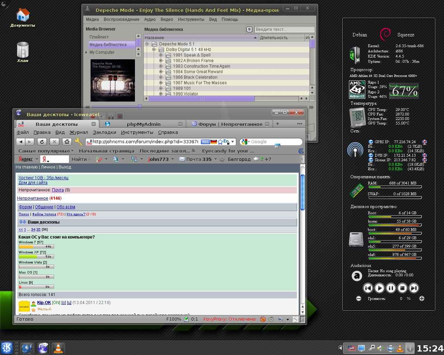Click the VLC cone icon in taskbar
The width and height of the screenshot is (444, 355).
[x=58, y=348]
